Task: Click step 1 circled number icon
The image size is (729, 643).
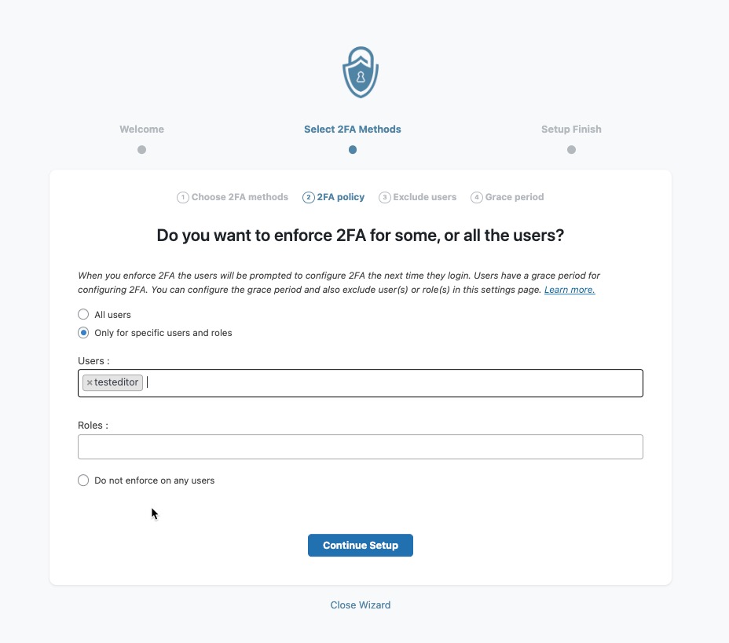Action: [x=183, y=198]
